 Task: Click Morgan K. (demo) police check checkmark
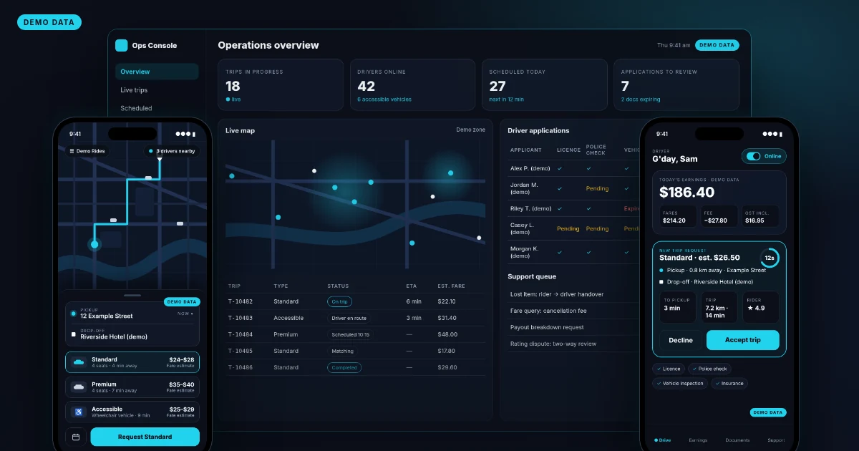588,252
